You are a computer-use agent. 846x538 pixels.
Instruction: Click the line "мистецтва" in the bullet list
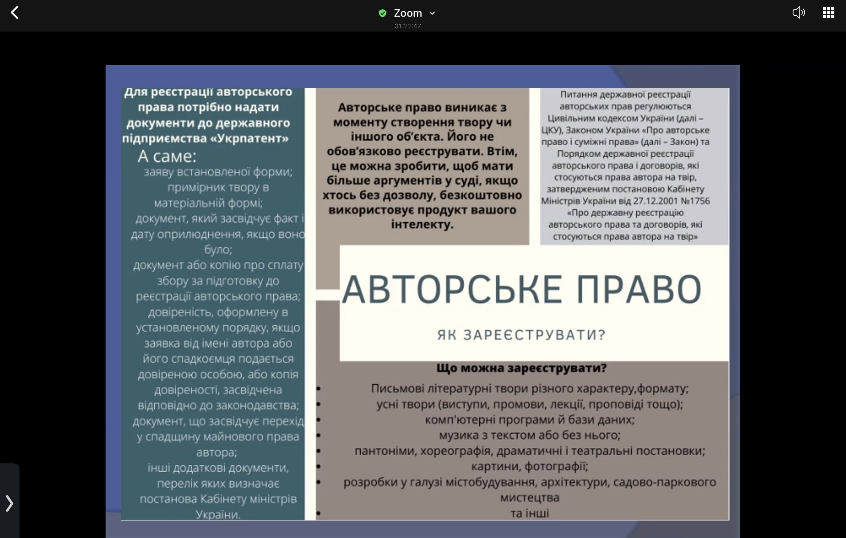529,498
